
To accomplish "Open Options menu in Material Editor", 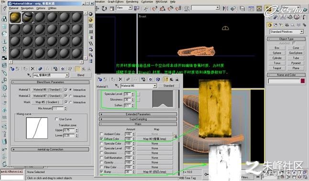I will click(x=41, y=8).
